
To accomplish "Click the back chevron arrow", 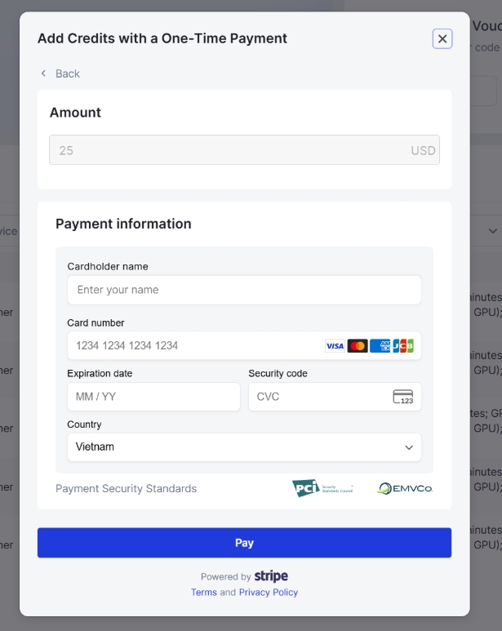I will (44, 73).
